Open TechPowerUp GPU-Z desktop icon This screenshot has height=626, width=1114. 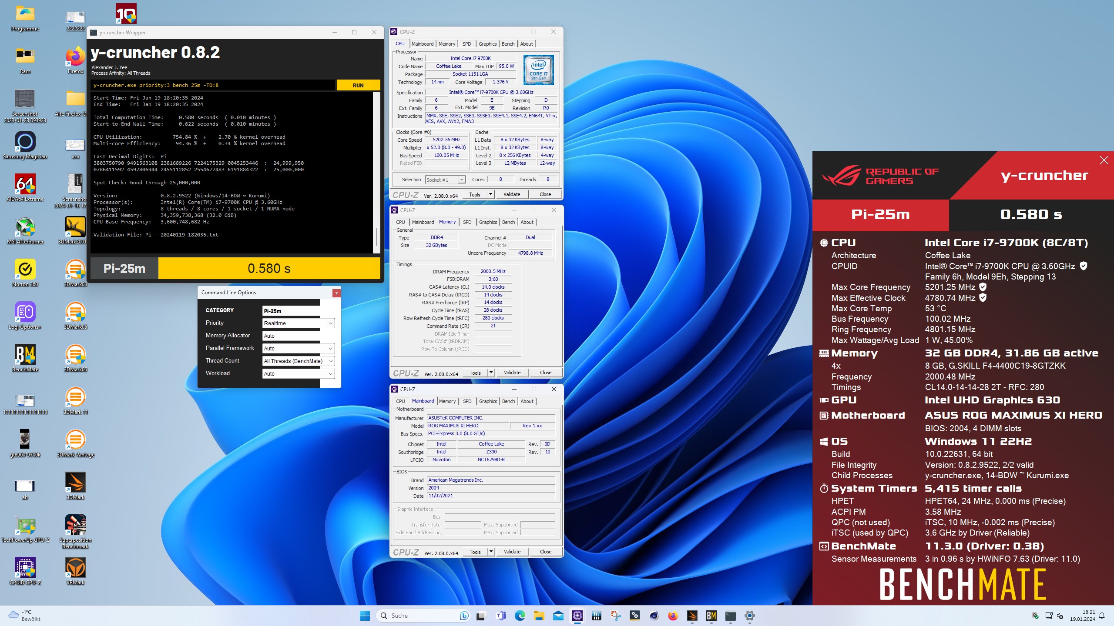[25, 529]
